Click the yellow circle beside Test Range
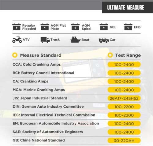Image resolution: width=153 pixels, height=146 pixels. 110,55
